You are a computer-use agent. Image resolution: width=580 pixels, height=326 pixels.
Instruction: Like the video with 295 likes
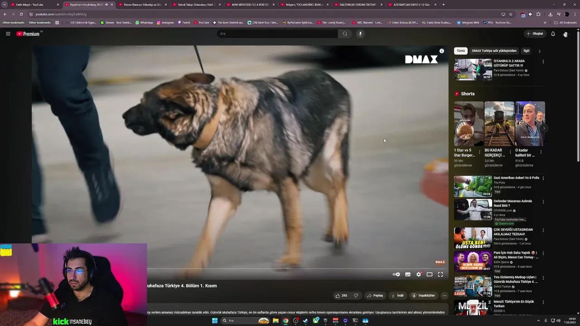click(341, 296)
